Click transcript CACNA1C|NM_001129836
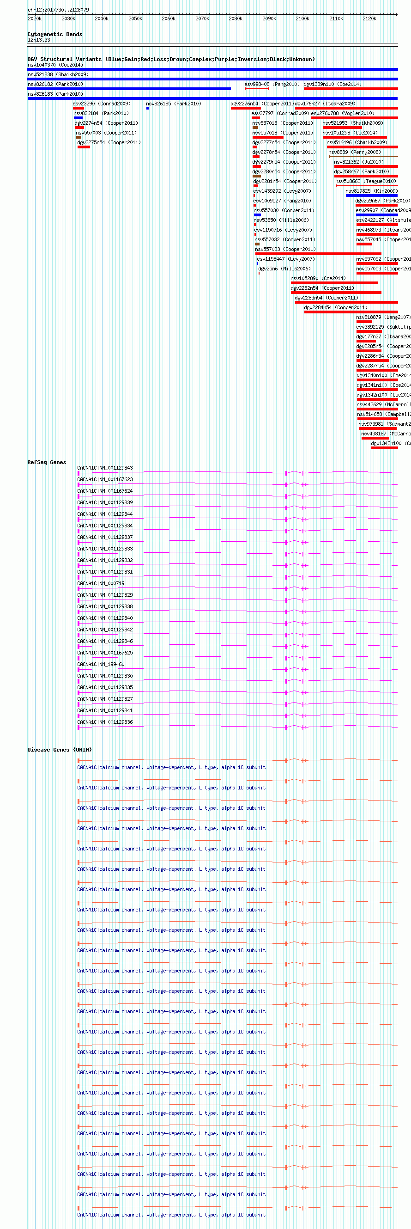Image resolution: width=411 pixels, height=1229 pixels. pyautogui.click(x=105, y=722)
